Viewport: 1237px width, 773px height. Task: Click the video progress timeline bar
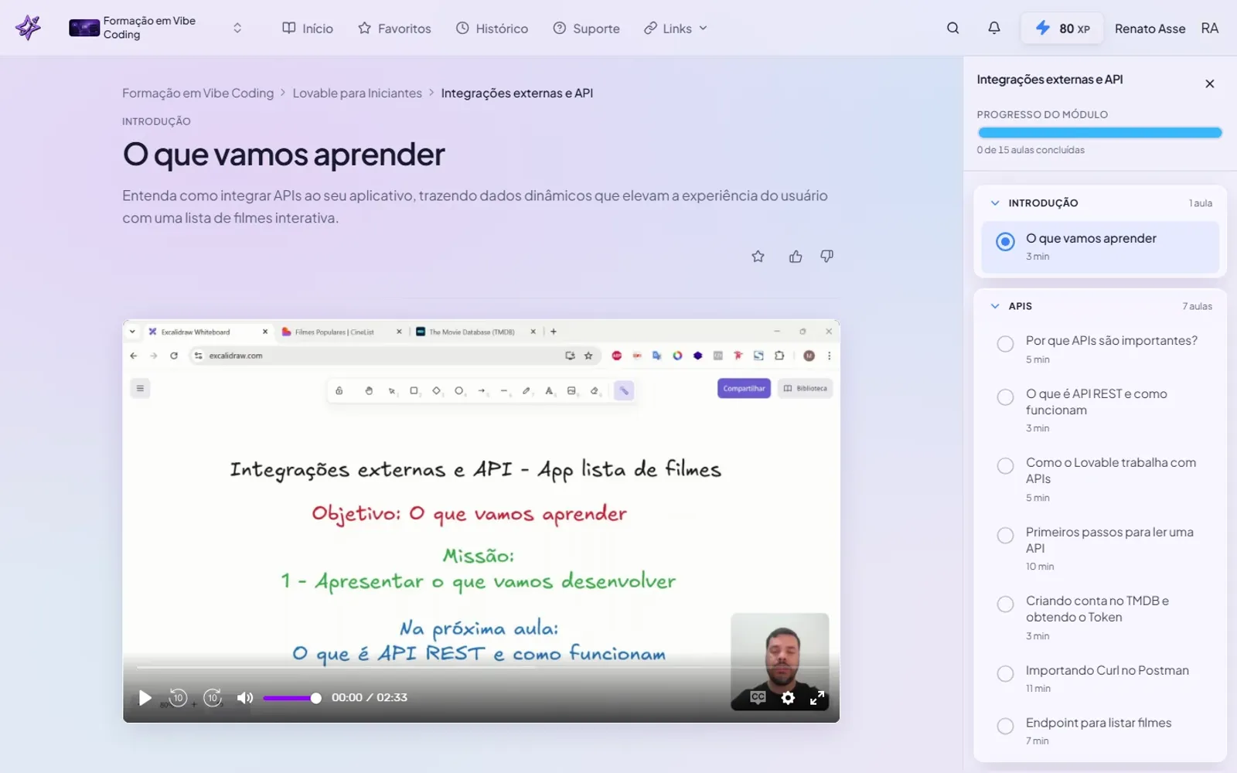click(481, 666)
